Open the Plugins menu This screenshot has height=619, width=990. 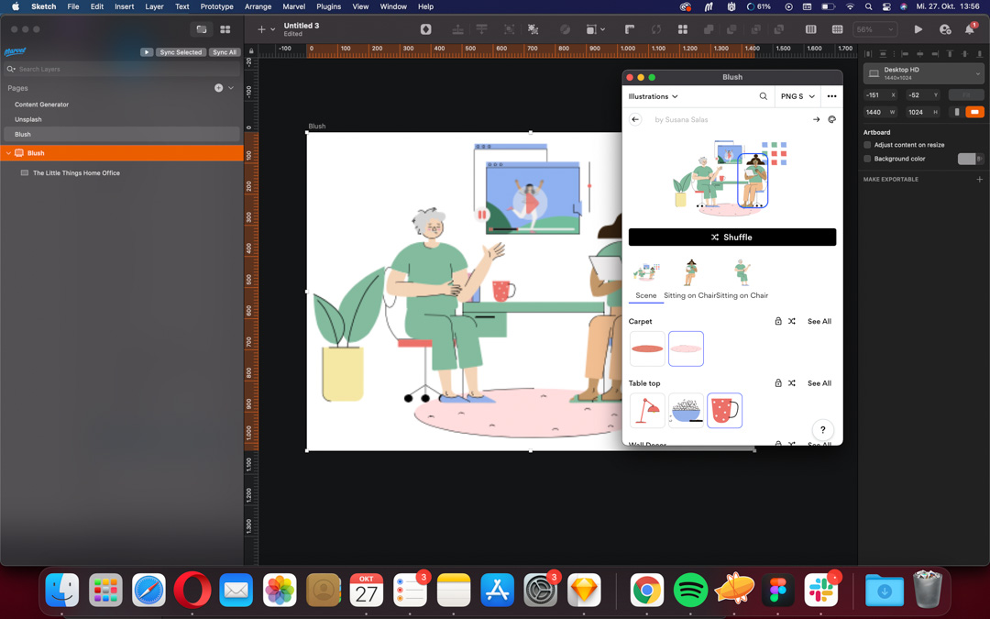[328, 6]
